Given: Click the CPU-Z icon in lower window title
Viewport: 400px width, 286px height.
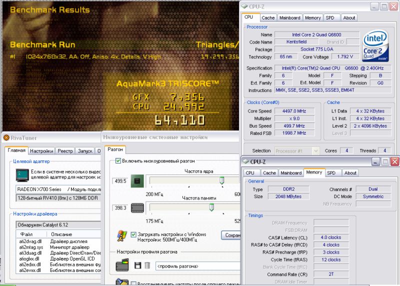Looking at the screenshot, I should pyautogui.click(x=245, y=161).
